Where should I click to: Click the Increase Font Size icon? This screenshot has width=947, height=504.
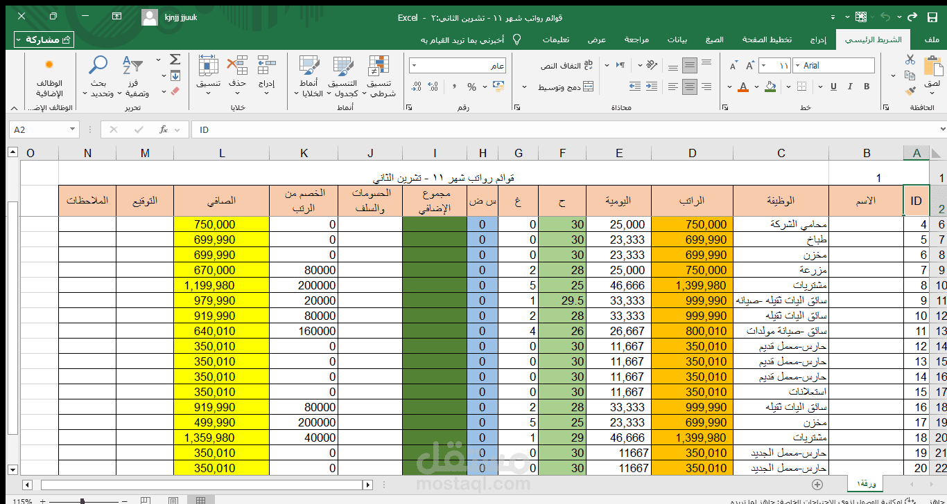(750, 66)
